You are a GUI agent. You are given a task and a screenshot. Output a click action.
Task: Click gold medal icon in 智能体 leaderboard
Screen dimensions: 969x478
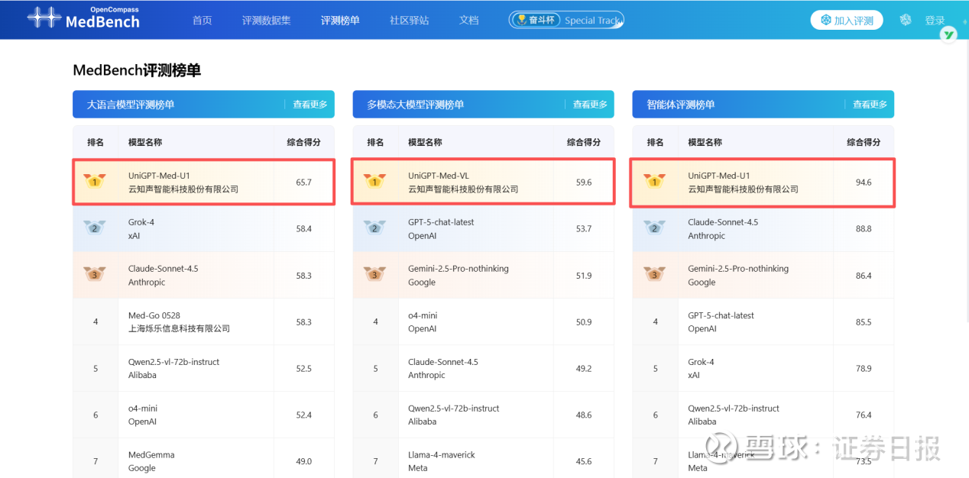click(x=655, y=182)
